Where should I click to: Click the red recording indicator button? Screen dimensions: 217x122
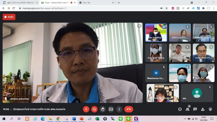coord(9,17)
